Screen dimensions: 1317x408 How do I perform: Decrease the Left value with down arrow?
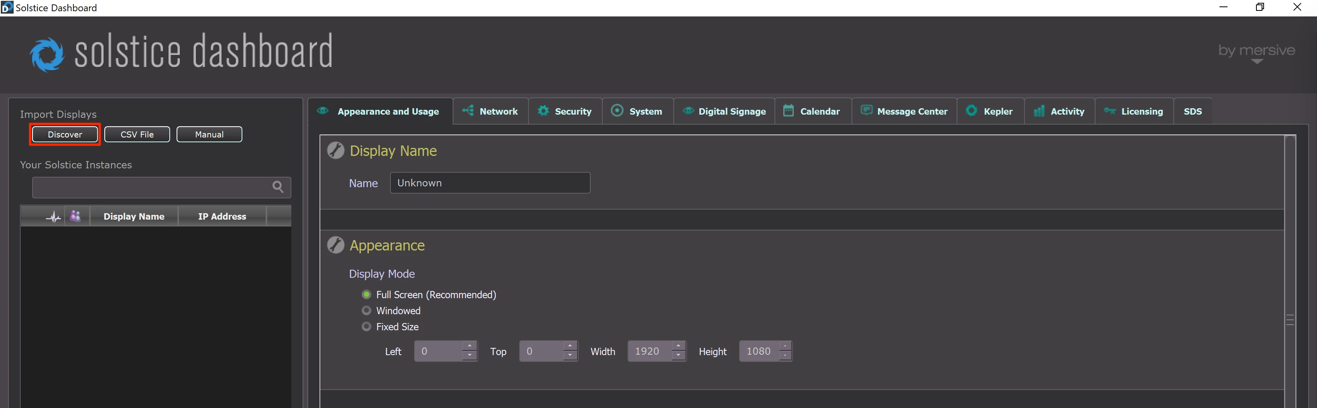point(469,356)
